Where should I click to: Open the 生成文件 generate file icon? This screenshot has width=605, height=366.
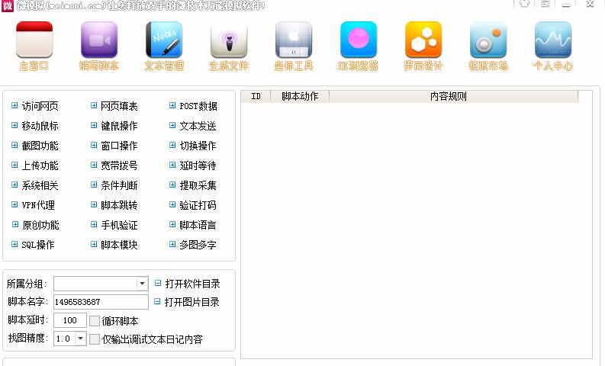tap(229, 40)
